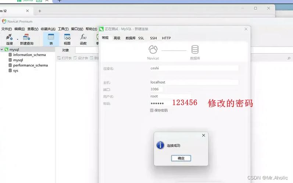Image resolution: width=293 pixels, height=183 pixels.
Task: Click the sys database icon
Action: pyautogui.click(x=10, y=71)
